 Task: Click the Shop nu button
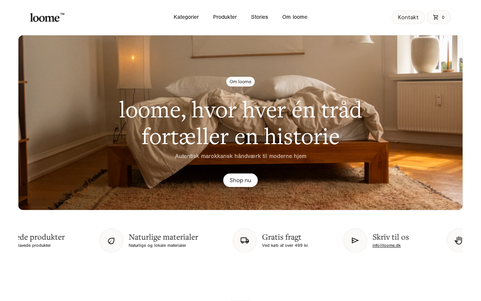click(240, 180)
